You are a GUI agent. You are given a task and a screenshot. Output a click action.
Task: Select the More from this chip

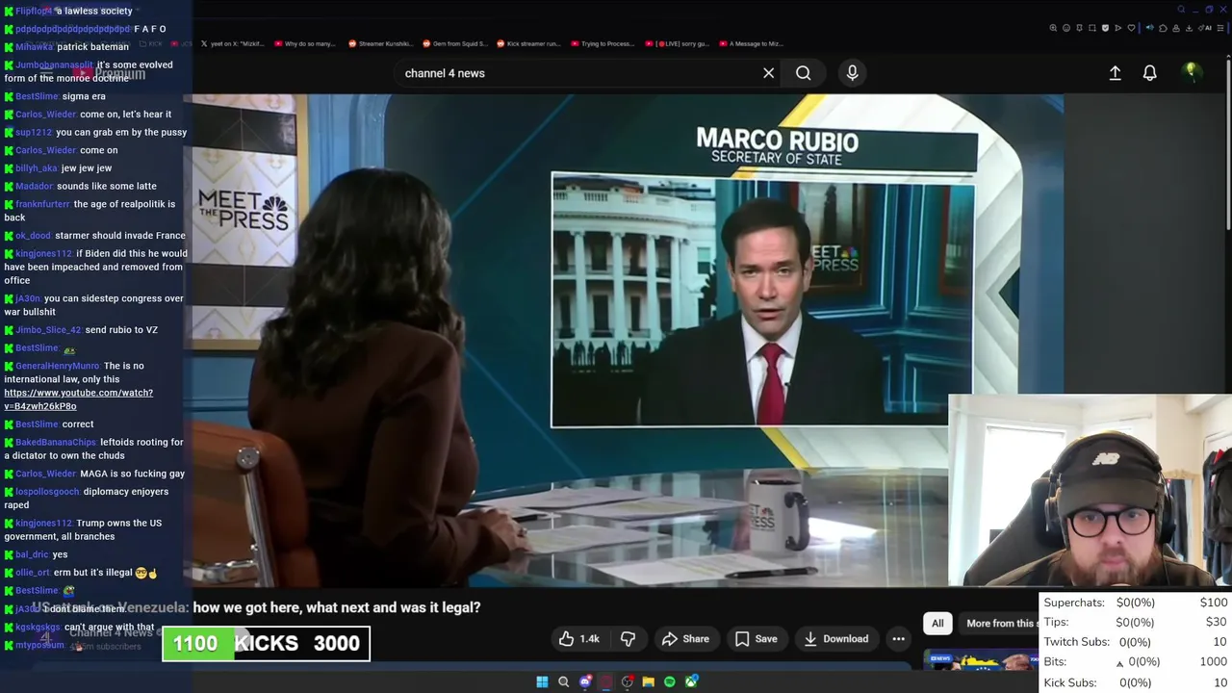[1001, 623]
